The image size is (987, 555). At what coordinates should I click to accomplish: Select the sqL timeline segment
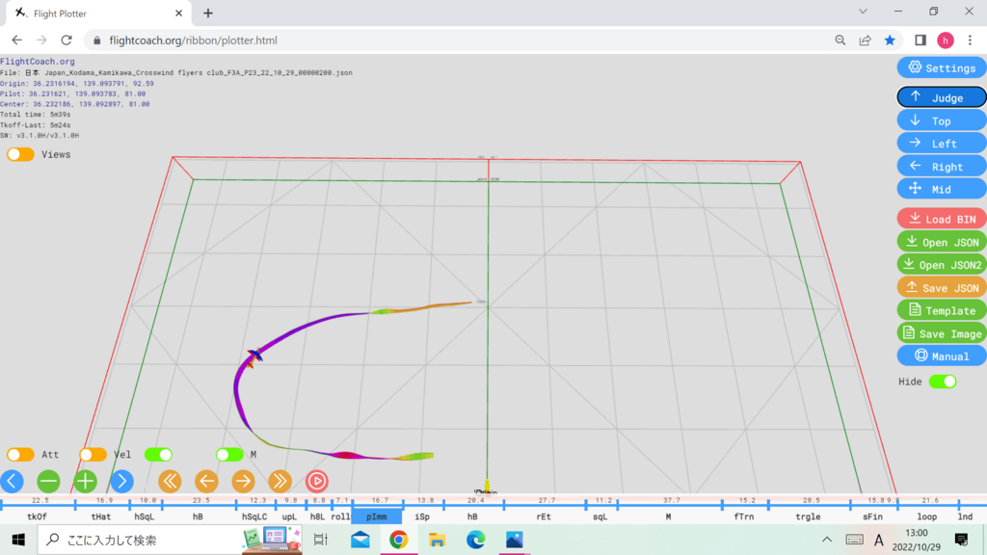click(600, 516)
